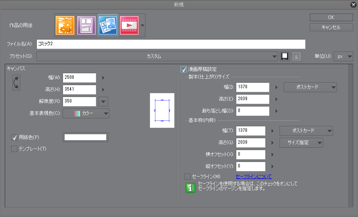Click the 縦オフセット(Y) field
Image resolution: width=358 pixels, height=217 pixels.
(251, 166)
